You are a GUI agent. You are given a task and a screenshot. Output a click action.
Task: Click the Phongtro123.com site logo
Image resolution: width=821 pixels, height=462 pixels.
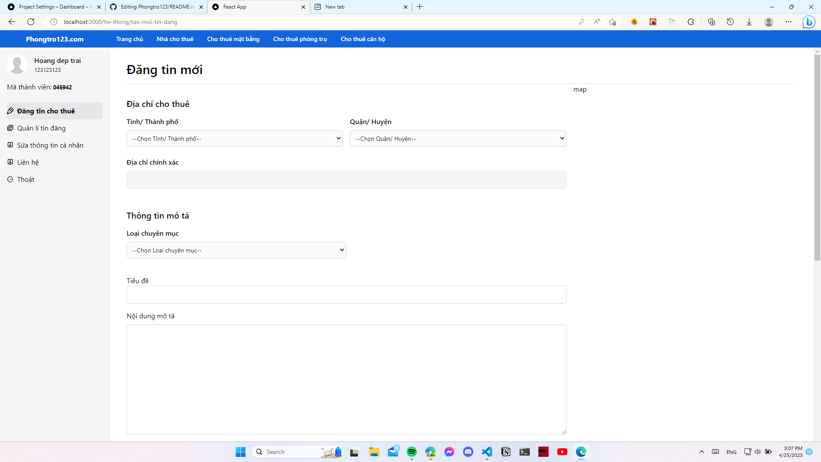[55, 39]
